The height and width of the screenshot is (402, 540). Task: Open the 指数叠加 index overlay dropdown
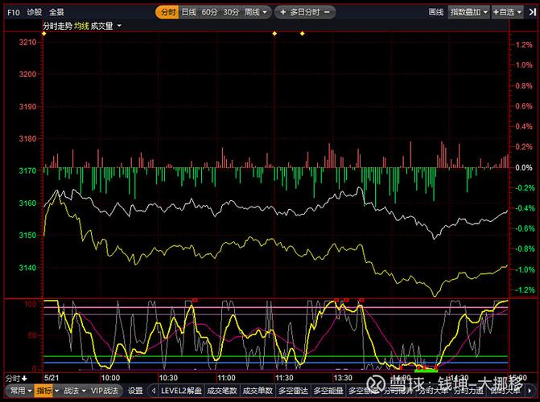[x=468, y=12]
